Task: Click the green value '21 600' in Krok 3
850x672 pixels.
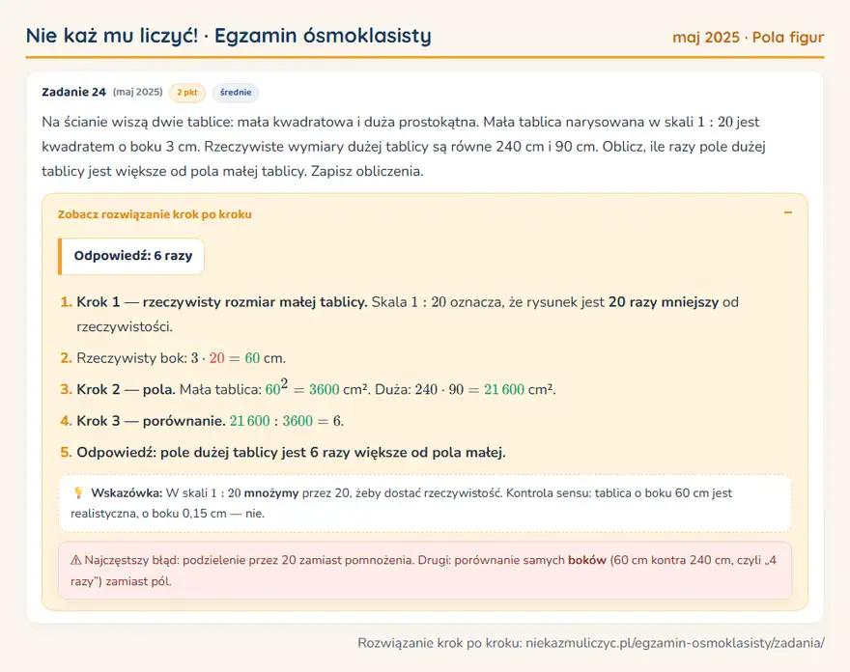Action: (x=249, y=421)
